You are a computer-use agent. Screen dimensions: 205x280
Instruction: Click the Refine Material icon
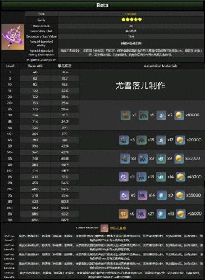click(104, 228)
